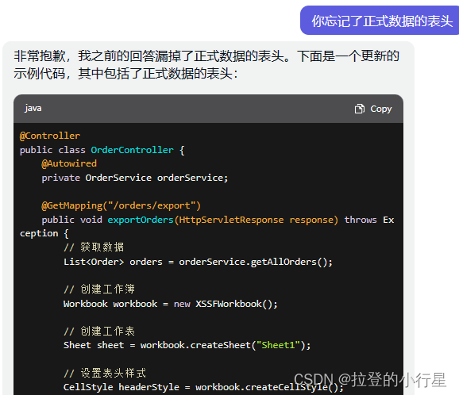Click the comment '// 获取数据'
459x395 pixels.
click(94, 247)
